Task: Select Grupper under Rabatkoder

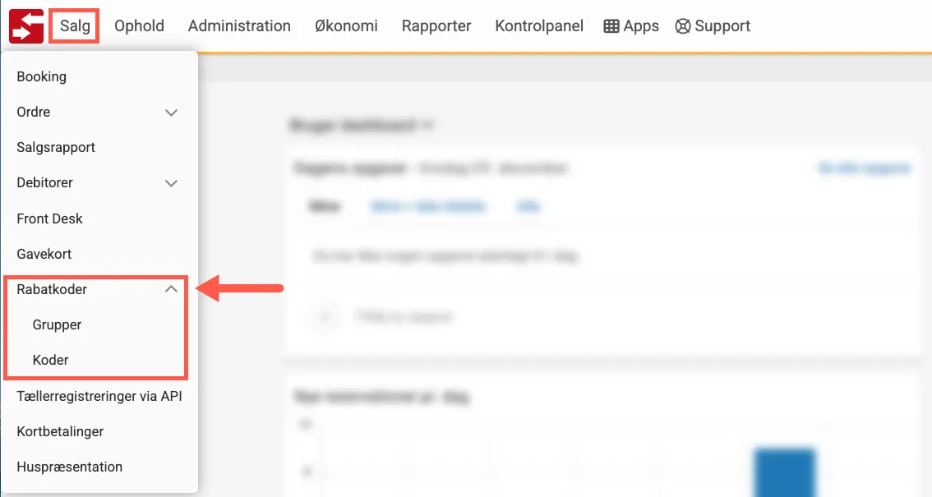Action: coord(57,324)
